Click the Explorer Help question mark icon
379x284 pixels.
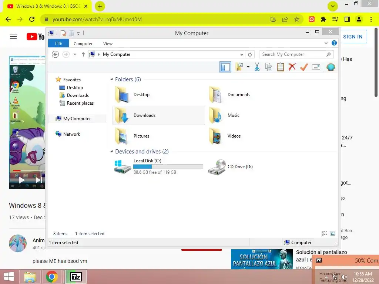(x=334, y=43)
